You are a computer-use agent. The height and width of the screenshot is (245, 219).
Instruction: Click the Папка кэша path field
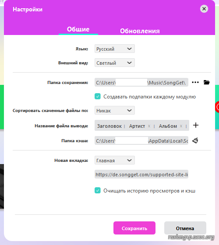pyautogui.click(x=141, y=140)
